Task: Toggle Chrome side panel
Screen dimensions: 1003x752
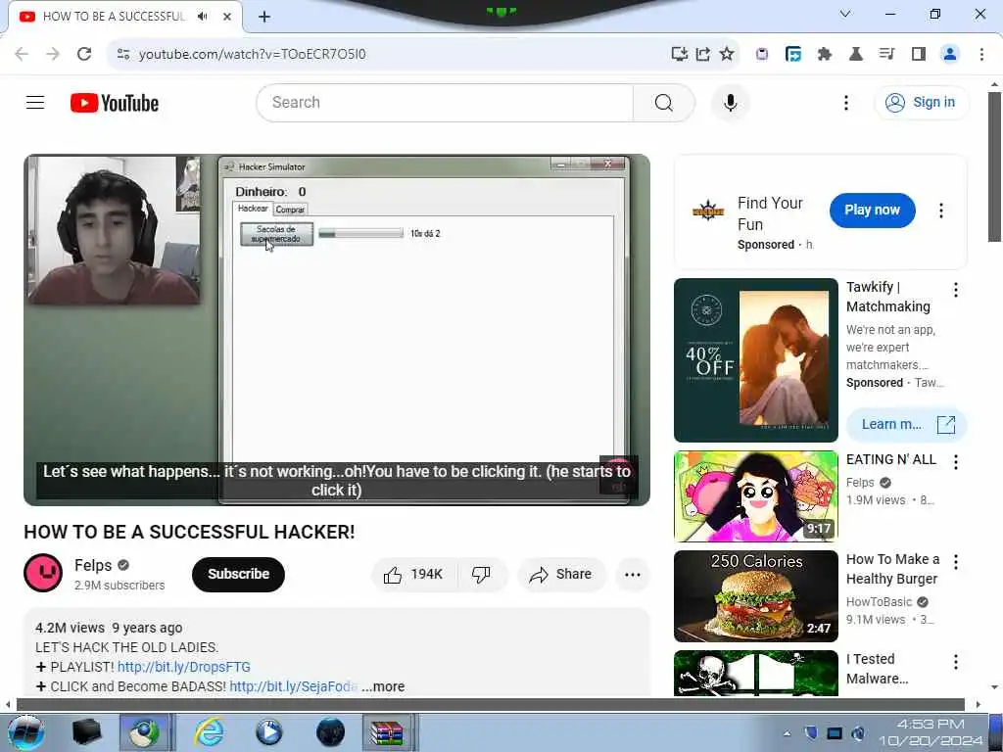Action: [x=919, y=54]
